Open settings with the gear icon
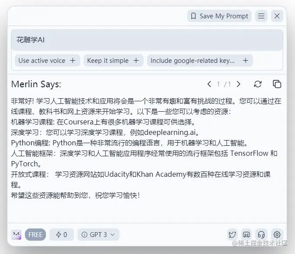 (x=277, y=234)
